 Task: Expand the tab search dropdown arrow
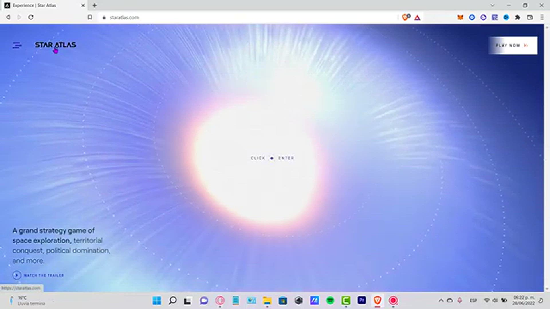point(492,5)
